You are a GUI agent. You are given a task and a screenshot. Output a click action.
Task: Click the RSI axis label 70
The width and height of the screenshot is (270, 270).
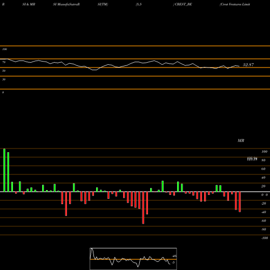tap(4, 62)
